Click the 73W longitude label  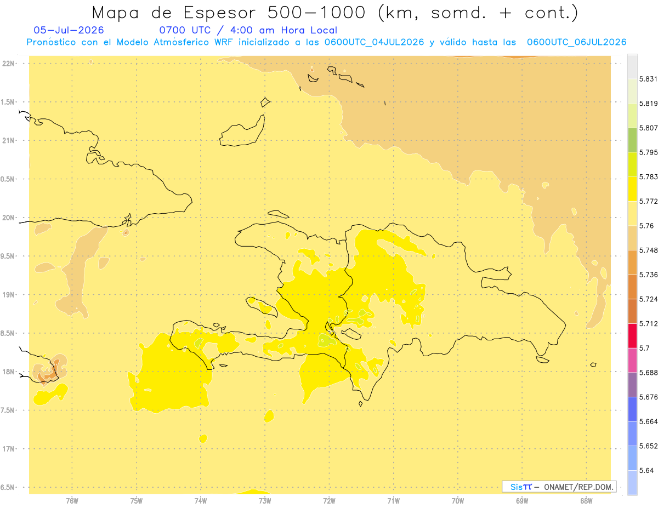pos(265,500)
